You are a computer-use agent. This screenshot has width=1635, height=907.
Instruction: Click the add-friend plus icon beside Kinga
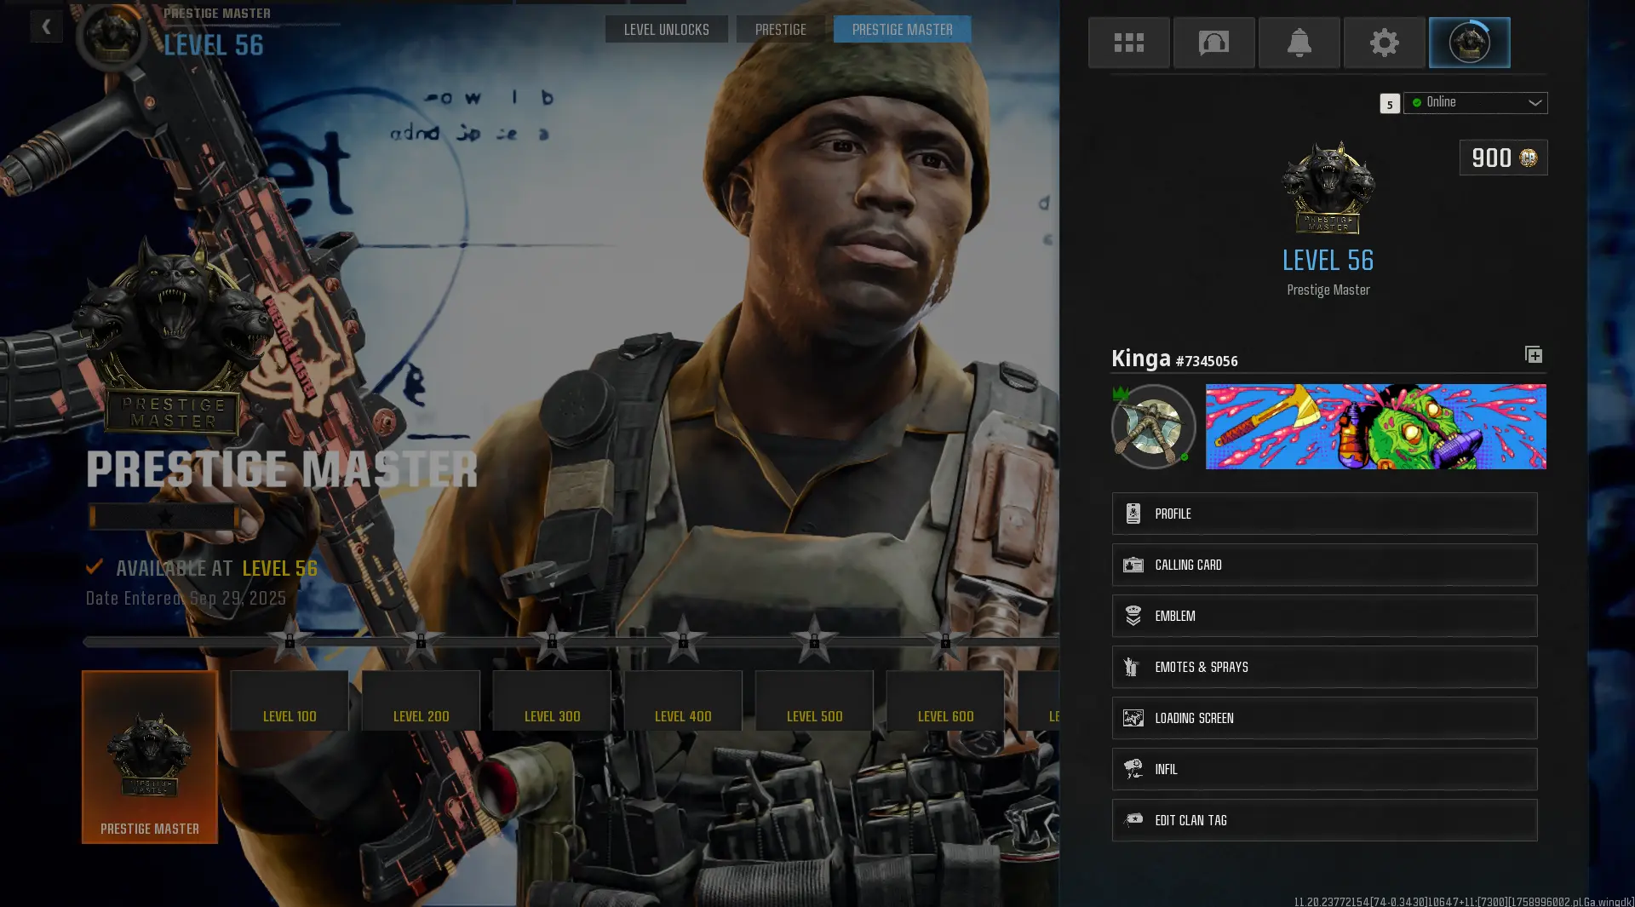(x=1534, y=354)
